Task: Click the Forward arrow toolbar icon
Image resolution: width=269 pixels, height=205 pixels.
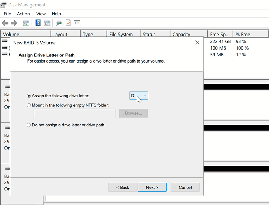Action: [14, 23]
